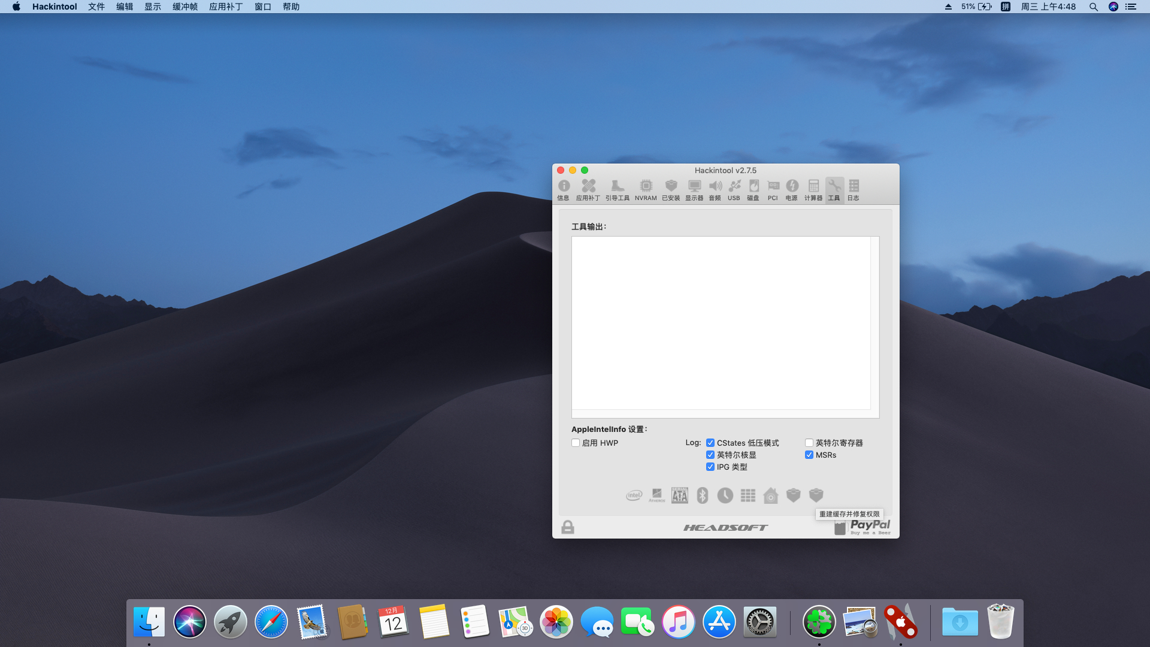Enable the 启用 HWP checkbox

(576, 443)
